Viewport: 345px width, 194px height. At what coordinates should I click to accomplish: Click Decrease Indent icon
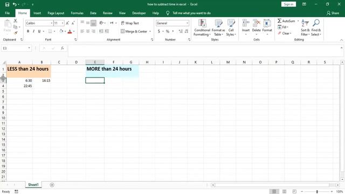pyautogui.click(x=101, y=31)
